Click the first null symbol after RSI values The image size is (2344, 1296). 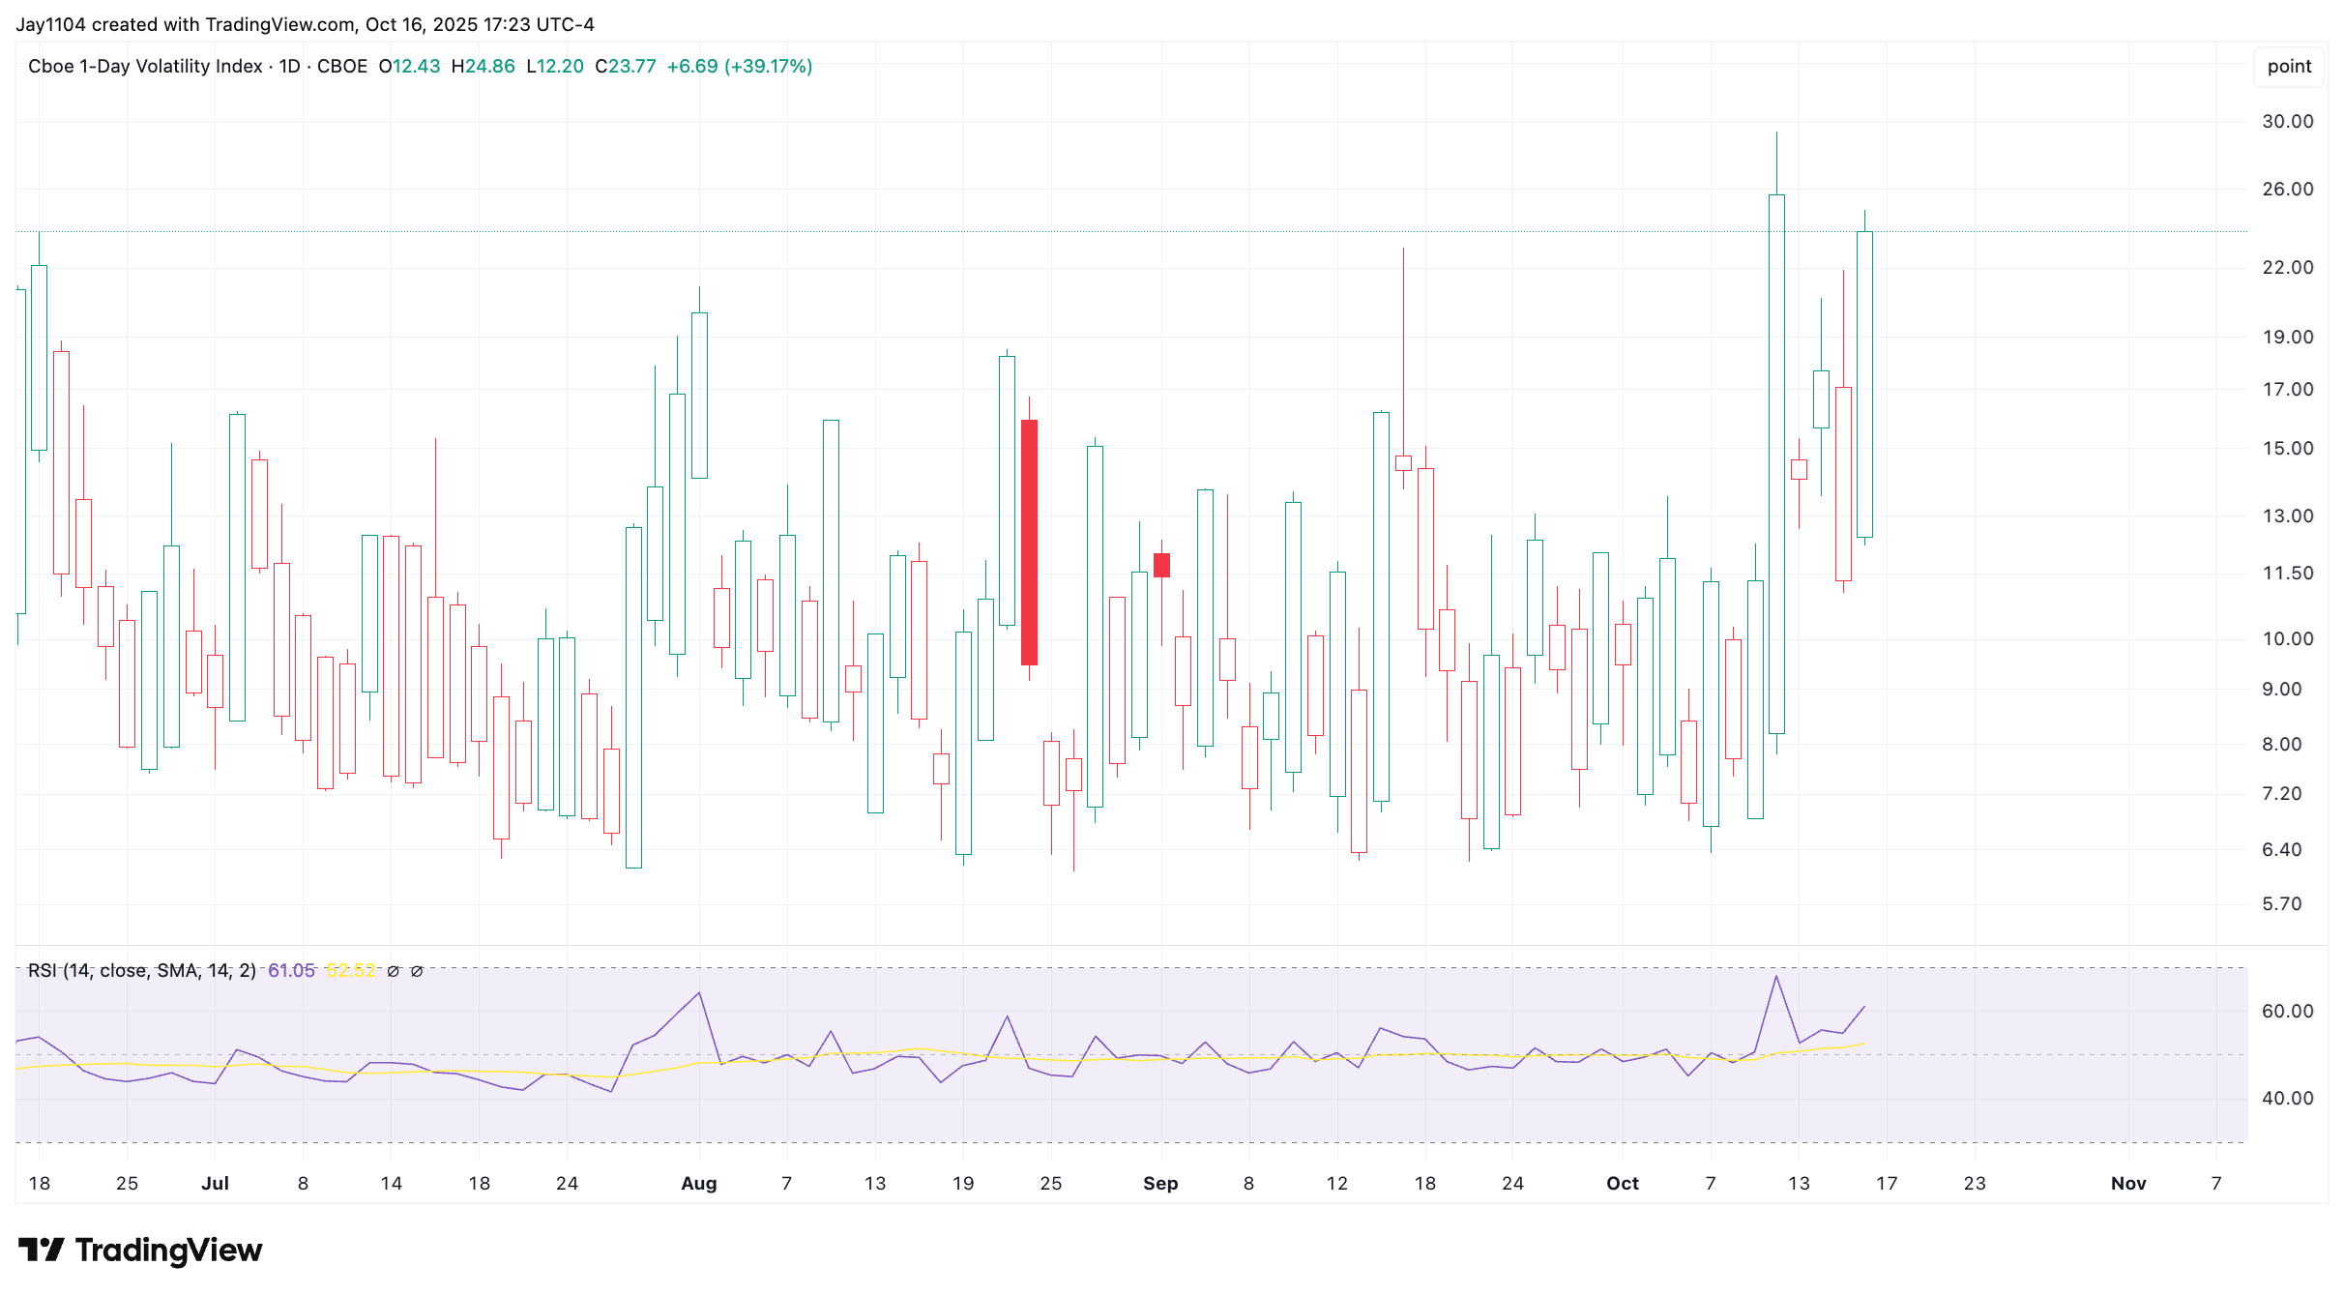pyautogui.click(x=393, y=971)
